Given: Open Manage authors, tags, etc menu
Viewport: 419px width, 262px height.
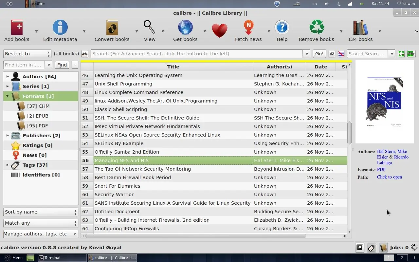Looking at the screenshot, I should pyautogui.click(x=41, y=234).
